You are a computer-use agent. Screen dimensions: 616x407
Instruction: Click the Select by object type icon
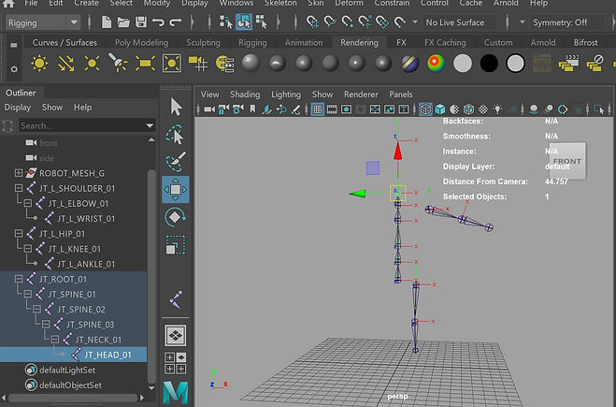point(244,22)
